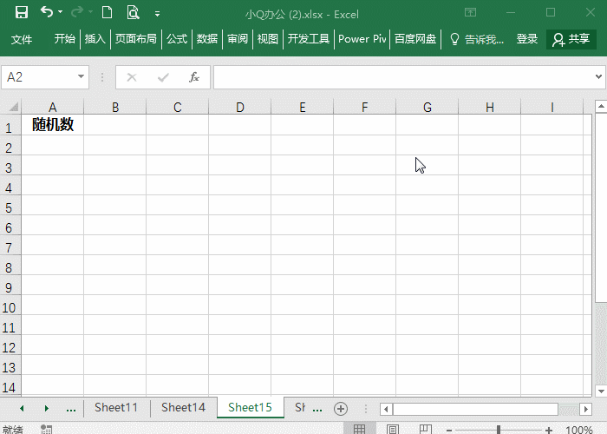Switch to Sheet14 tab
607x434 pixels.
click(183, 407)
